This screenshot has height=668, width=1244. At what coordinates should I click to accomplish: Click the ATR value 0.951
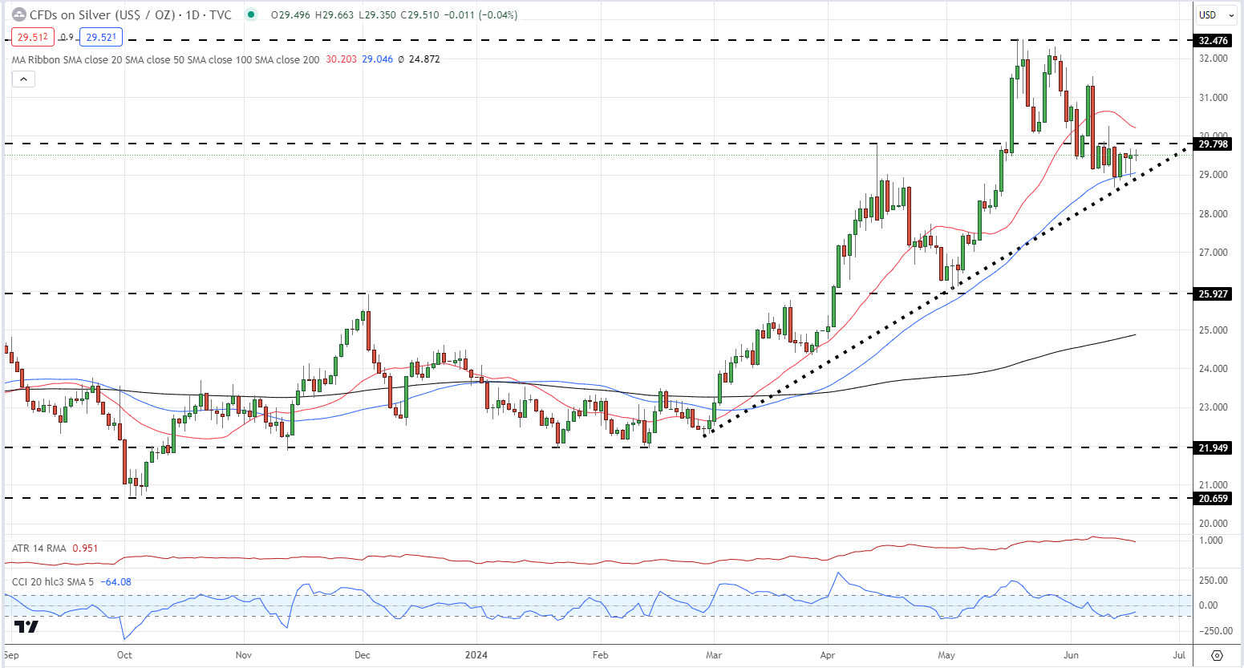pyautogui.click(x=85, y=549)
